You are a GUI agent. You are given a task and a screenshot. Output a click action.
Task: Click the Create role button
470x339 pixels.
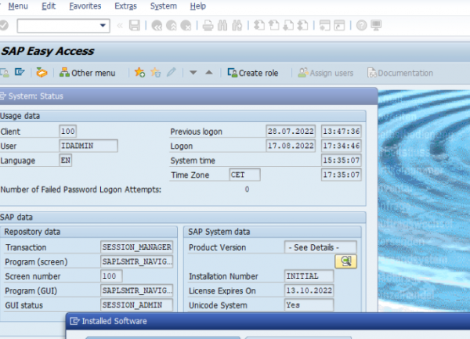coord(252,73)
